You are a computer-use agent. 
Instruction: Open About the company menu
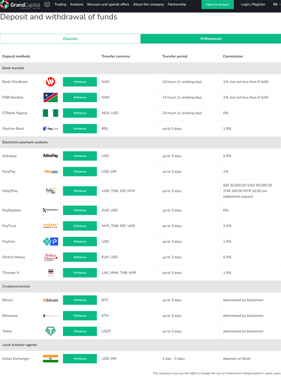coord(148,4)
